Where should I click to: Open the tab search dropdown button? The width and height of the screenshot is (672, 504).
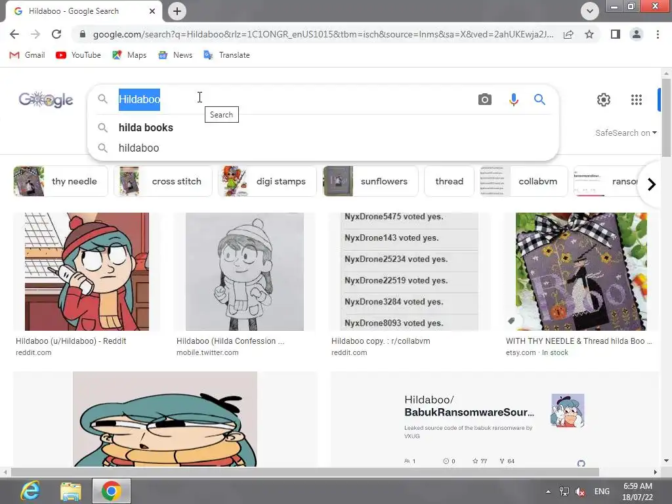click(590, 11)
